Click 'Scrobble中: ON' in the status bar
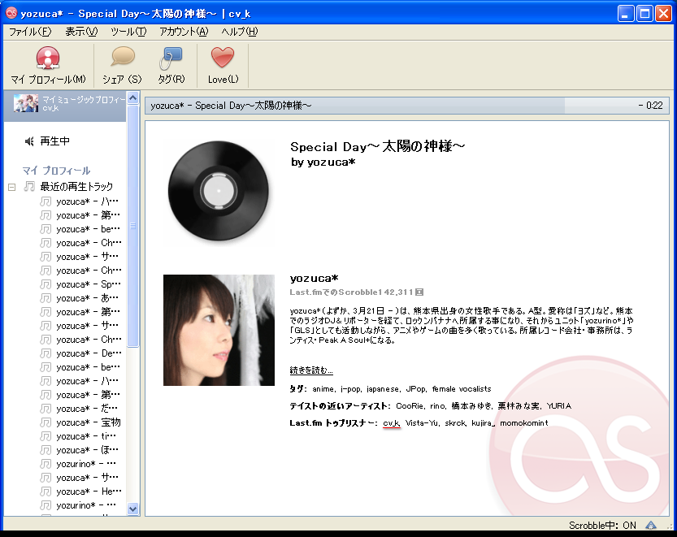This screenshot has height=537, width=677. point(602,526)
